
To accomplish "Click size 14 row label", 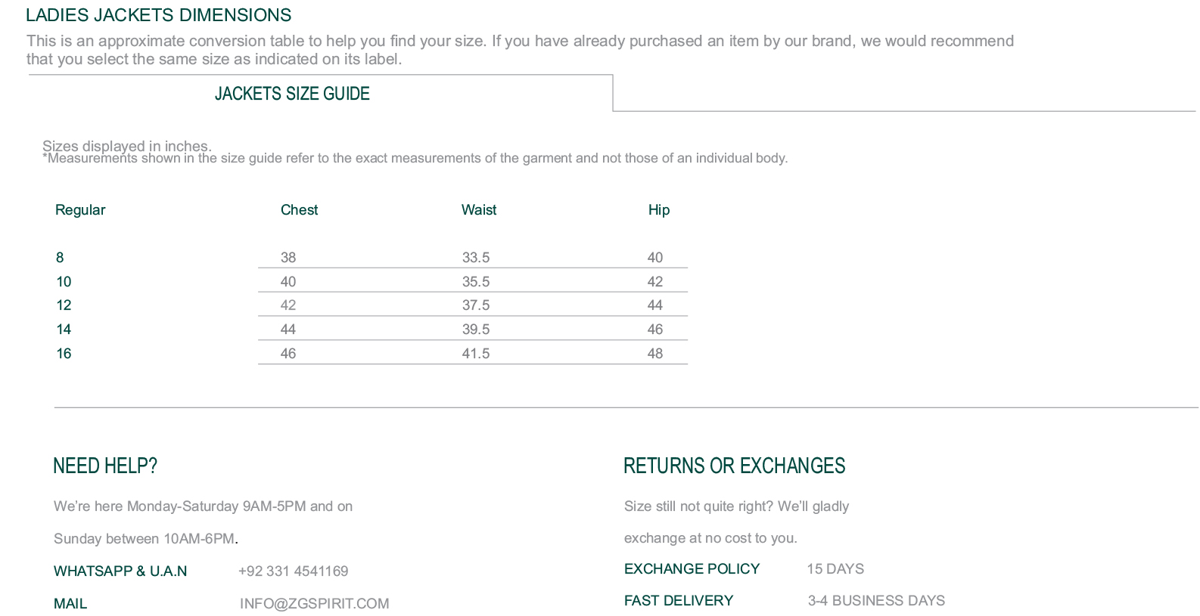I will (64, 330).
